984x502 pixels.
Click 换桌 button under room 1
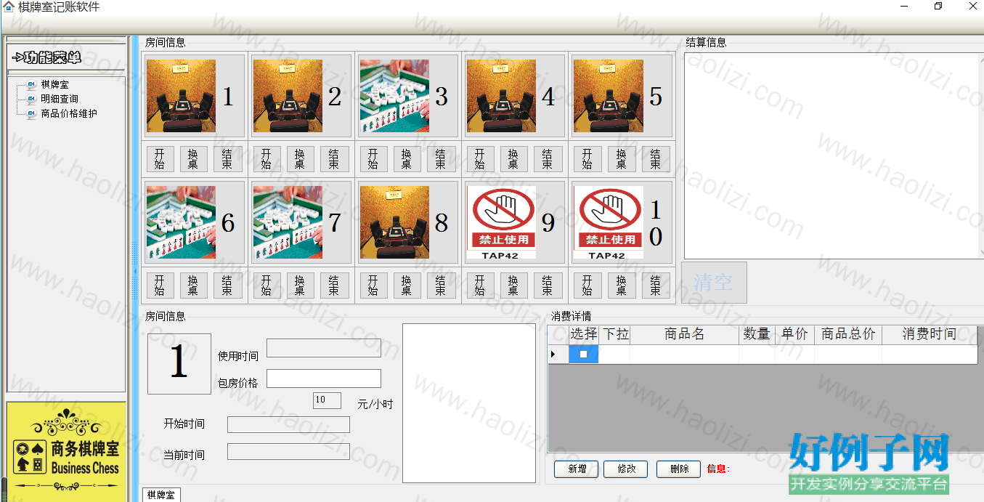pyautogui.click(x=193, y=159)
